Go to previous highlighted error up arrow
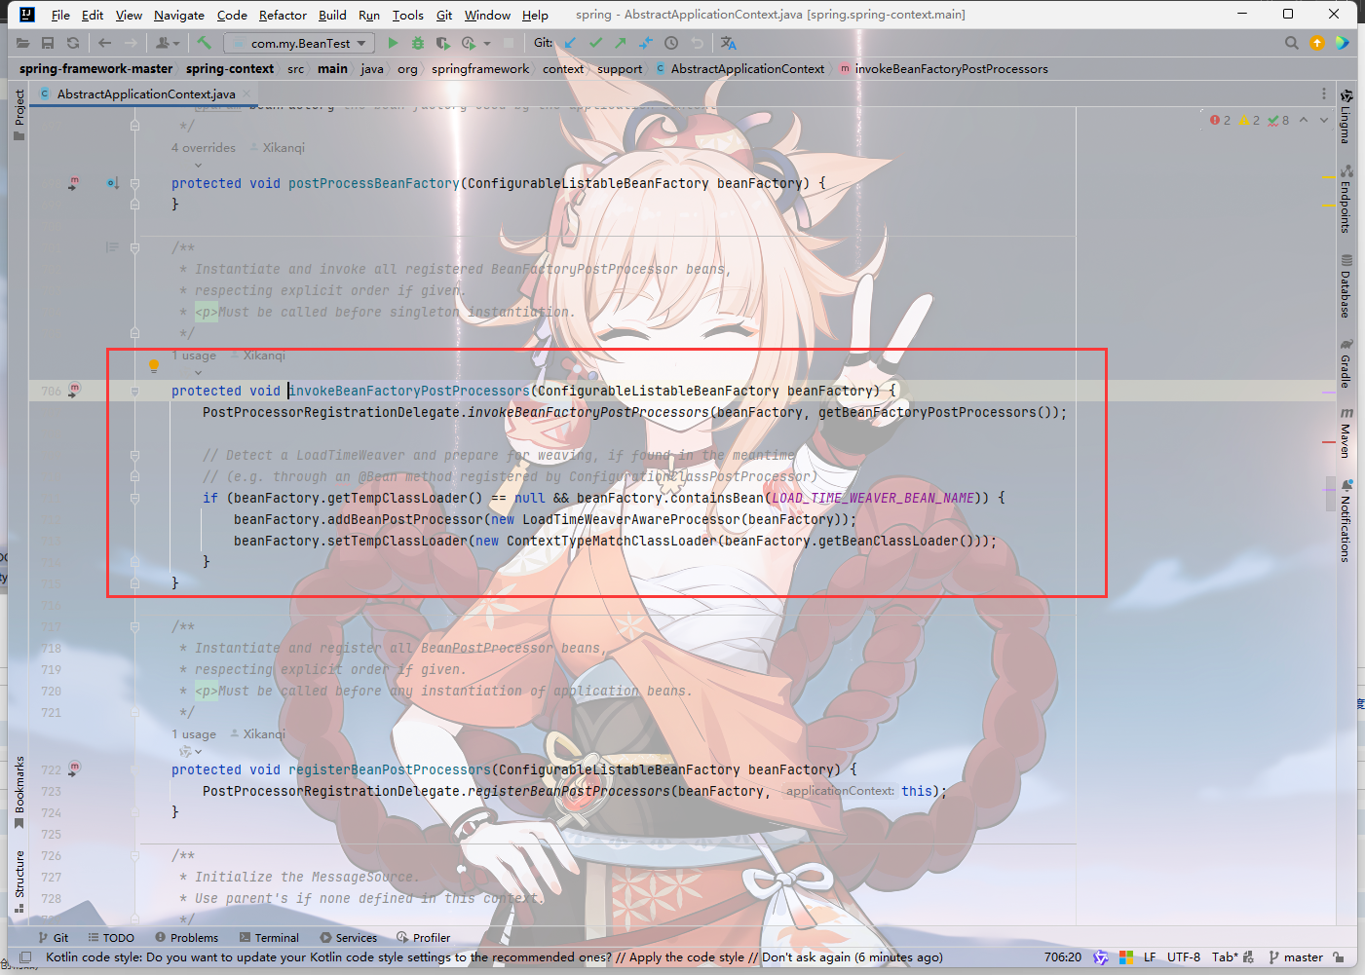 click(x=1304, y=120)
